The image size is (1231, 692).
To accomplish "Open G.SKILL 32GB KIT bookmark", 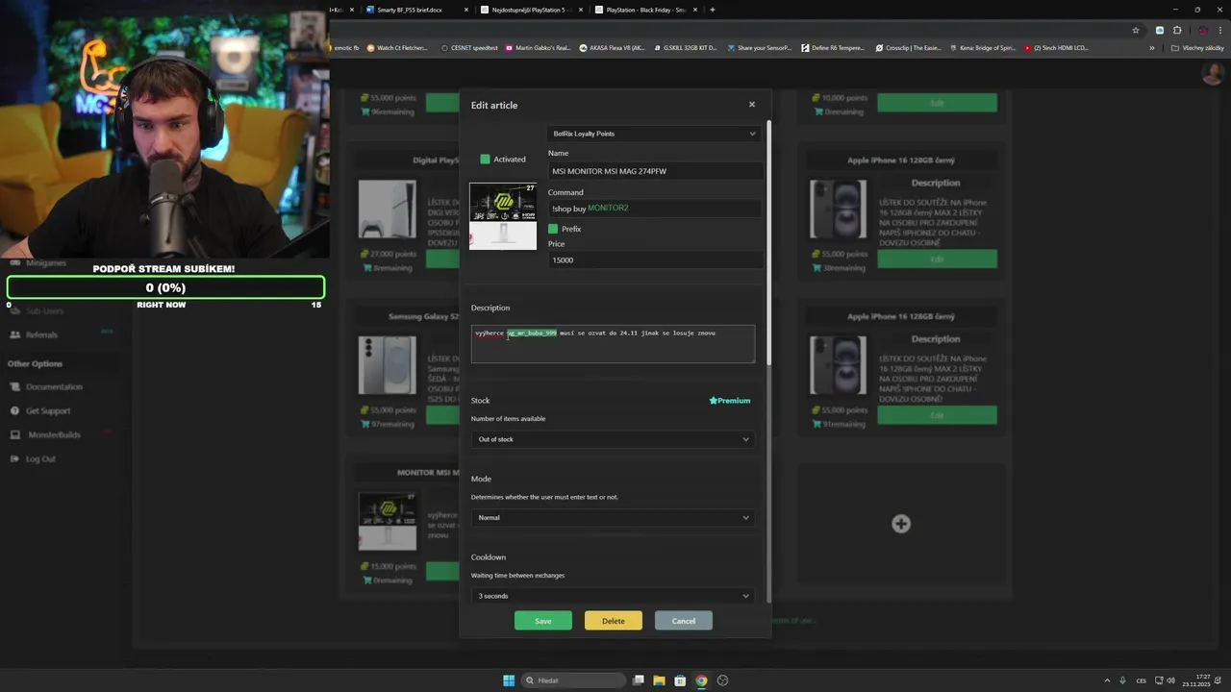I will pyautogui.click(x=685, y=47).
